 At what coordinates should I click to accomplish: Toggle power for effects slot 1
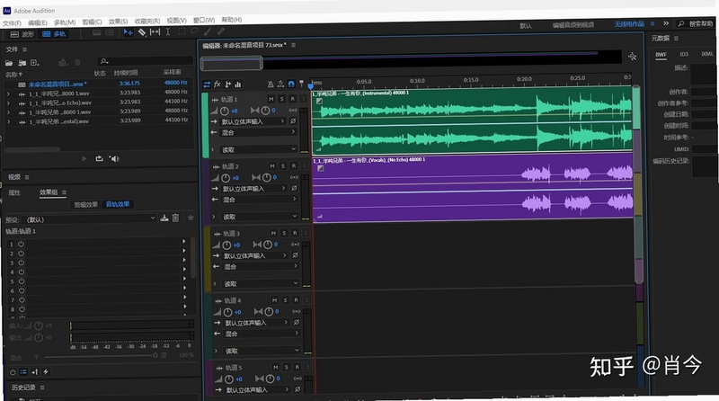(x=21, y=244)
